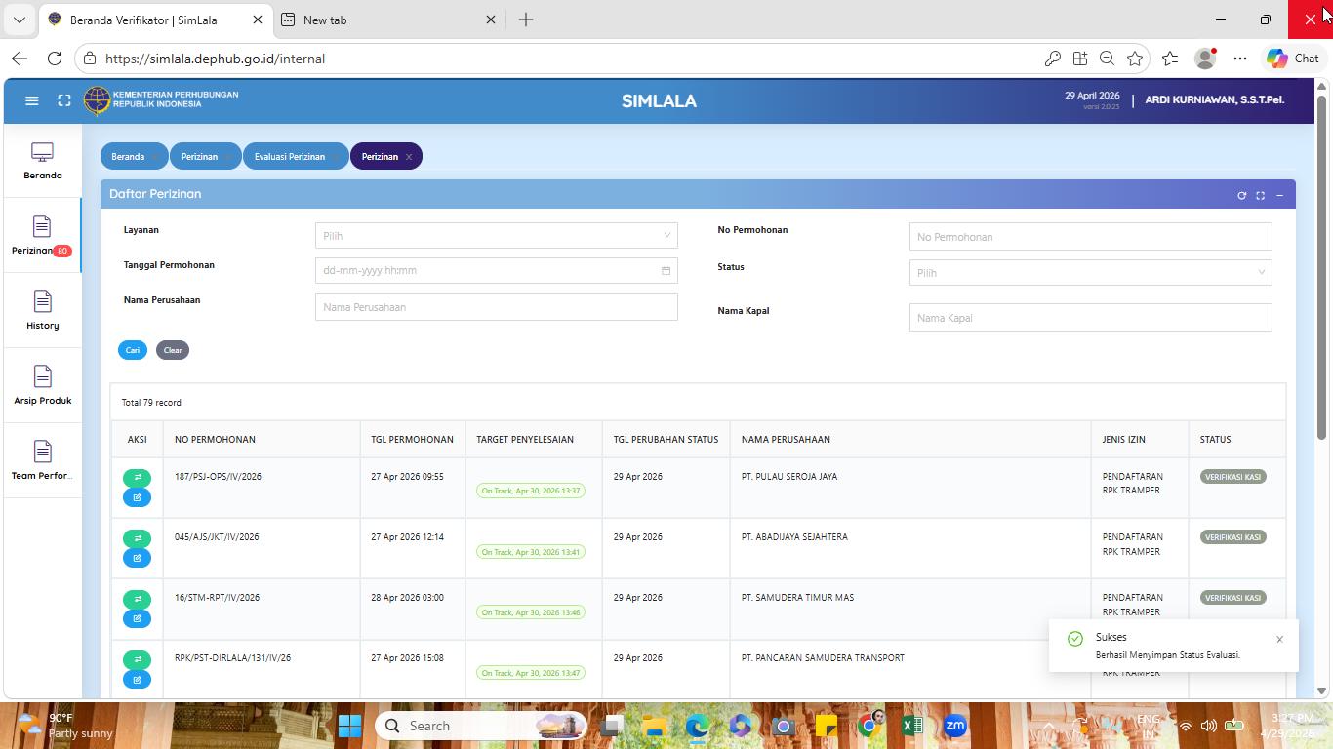Open Beranda in the left sidebar
This screenshot has width=1333, height=749.
tap(42, 161)
